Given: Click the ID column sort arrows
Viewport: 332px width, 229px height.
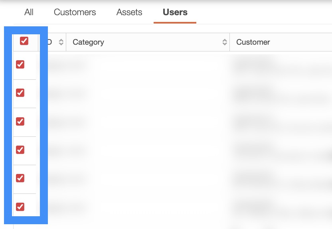Looking at the screenshot, I should pyautogui.click(x=61, y=42).
